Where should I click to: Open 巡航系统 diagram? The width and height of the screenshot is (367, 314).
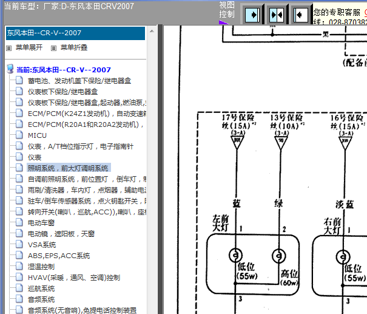41,288
